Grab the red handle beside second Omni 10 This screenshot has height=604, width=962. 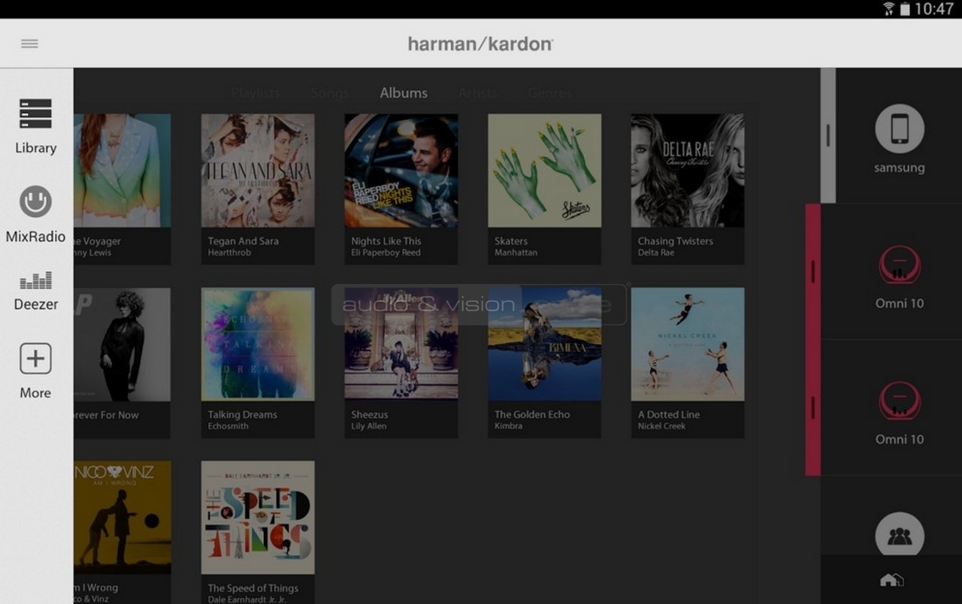coord(812,407)
